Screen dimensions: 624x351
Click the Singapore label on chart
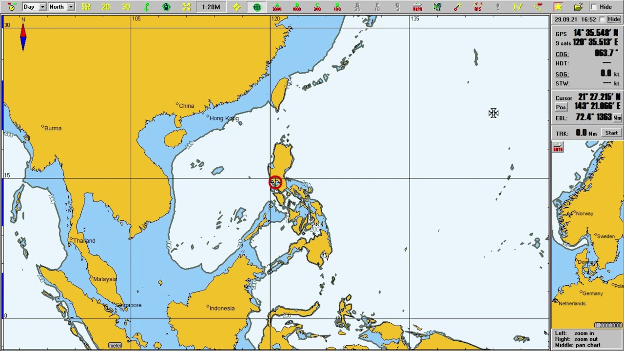(128, 305)
